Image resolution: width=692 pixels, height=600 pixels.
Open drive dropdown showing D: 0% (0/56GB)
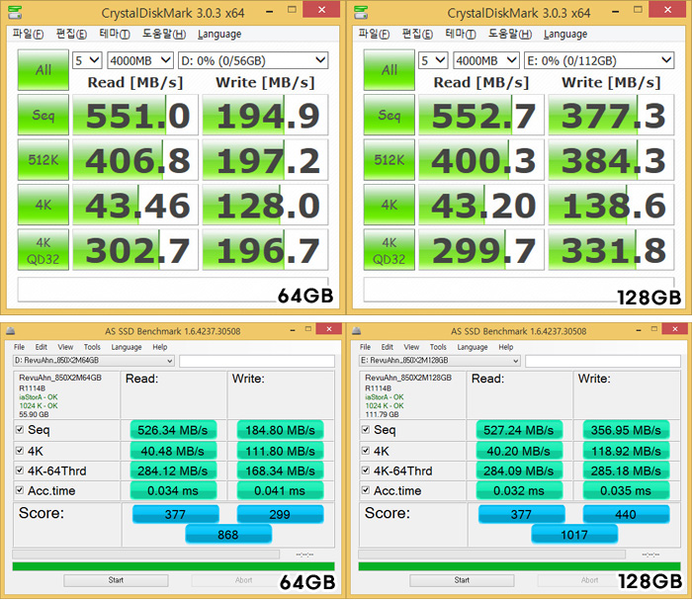coord(253,60)
